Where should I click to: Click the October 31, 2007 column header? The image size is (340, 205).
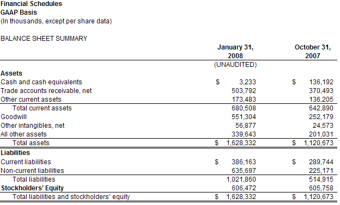(313, 52)
